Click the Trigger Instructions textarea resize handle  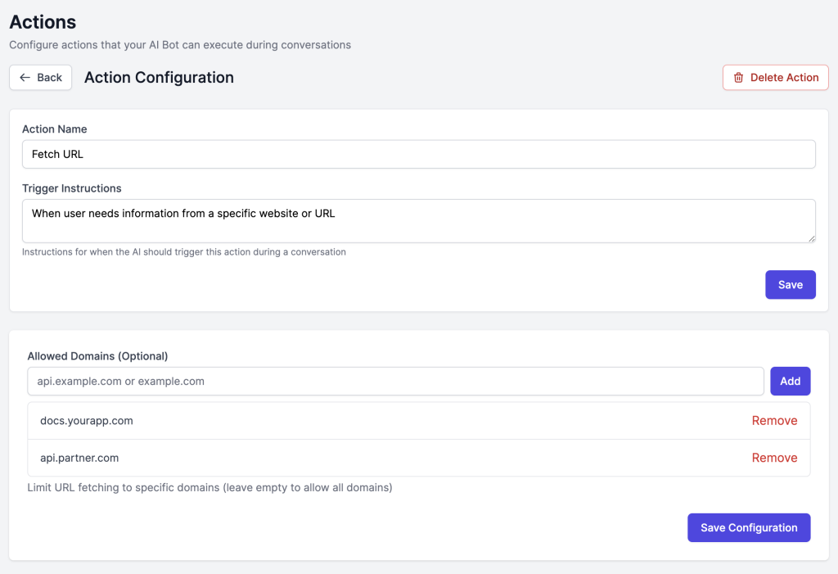pos(811,238)
